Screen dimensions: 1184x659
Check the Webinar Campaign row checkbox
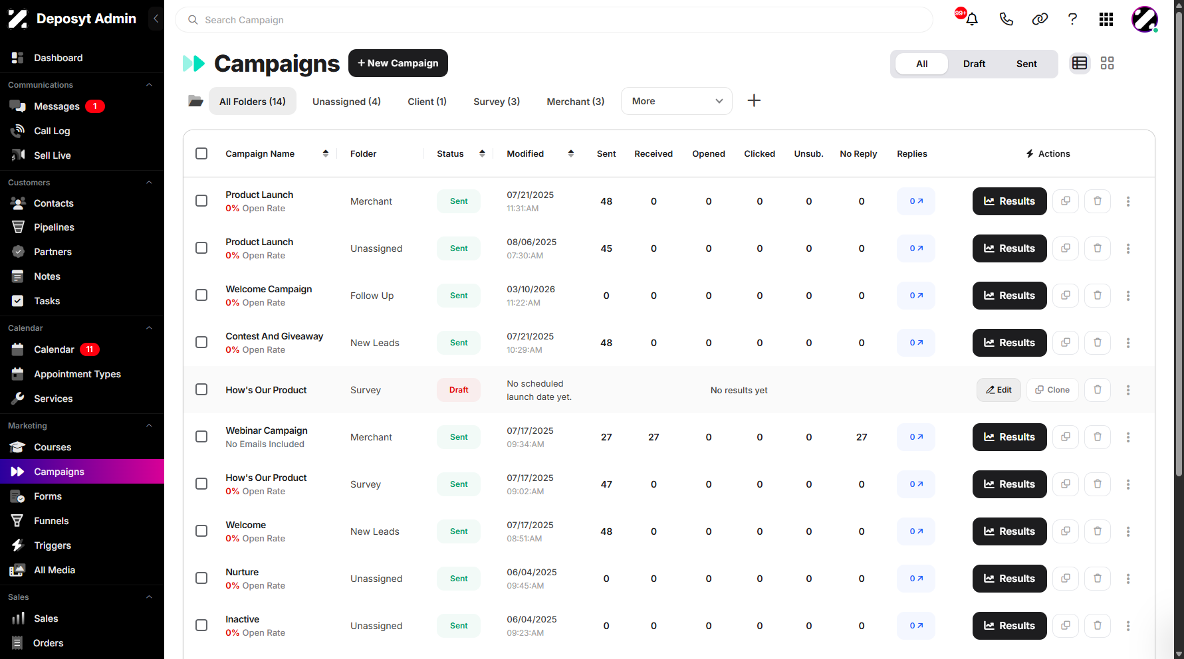click(x=201, y=436)
